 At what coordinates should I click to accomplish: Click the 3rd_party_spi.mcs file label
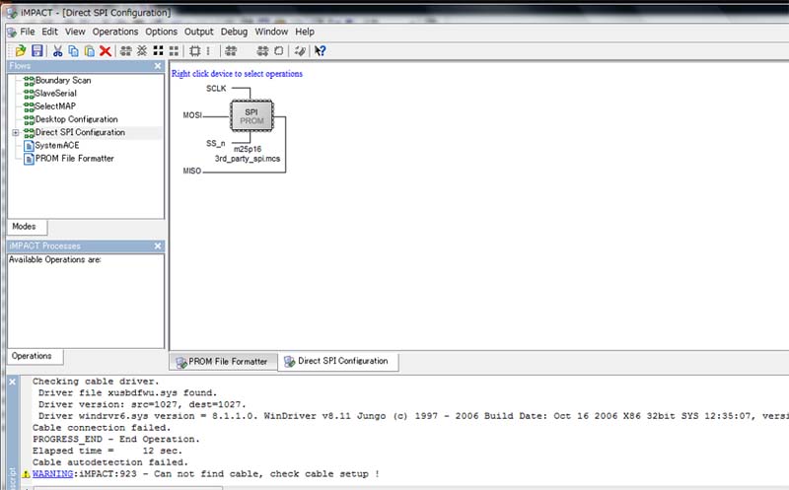click(x=248, y=159)
